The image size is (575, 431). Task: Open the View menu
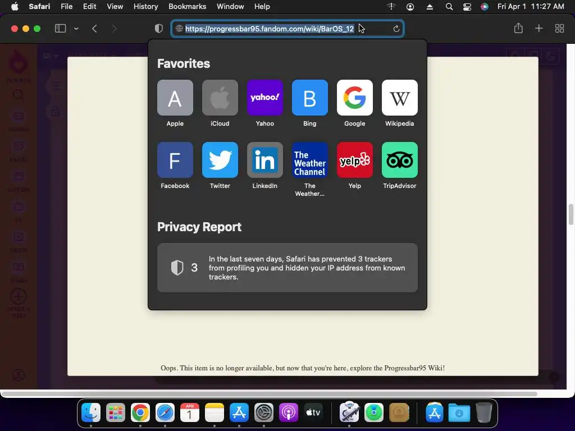tap(115, 6)
